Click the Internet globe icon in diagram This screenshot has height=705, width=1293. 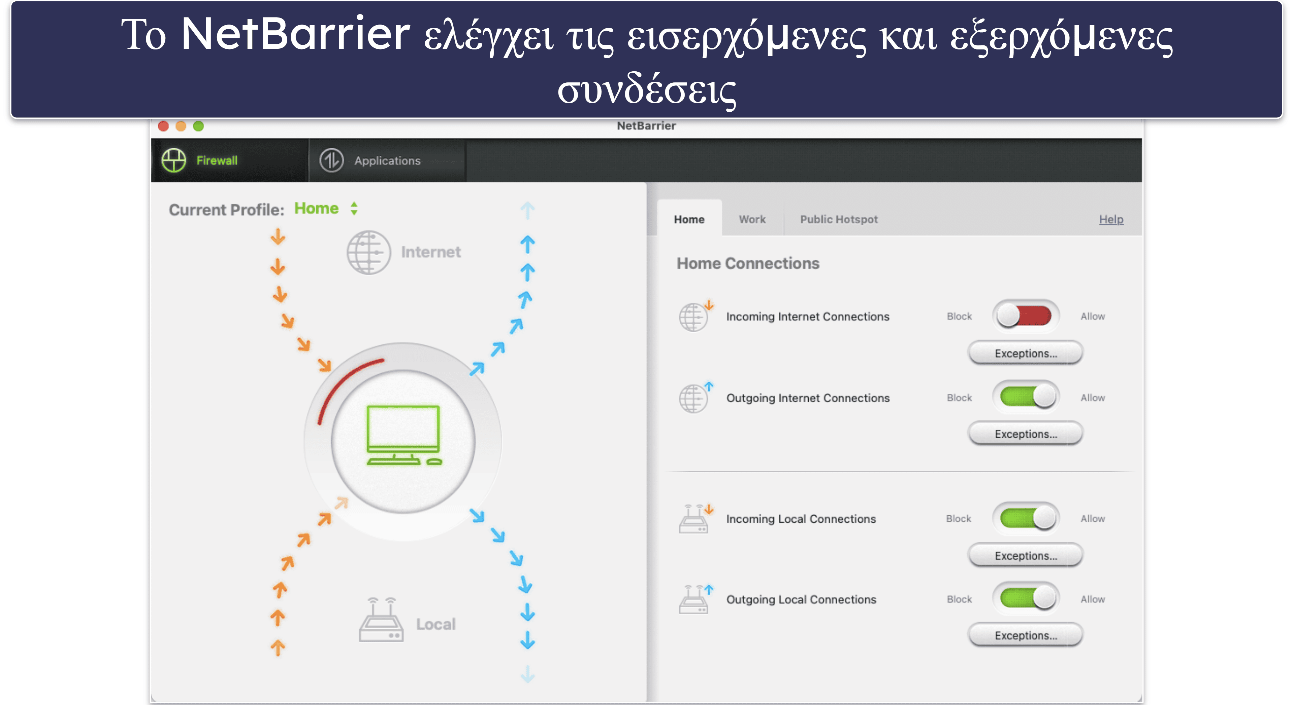coord(368,252)
